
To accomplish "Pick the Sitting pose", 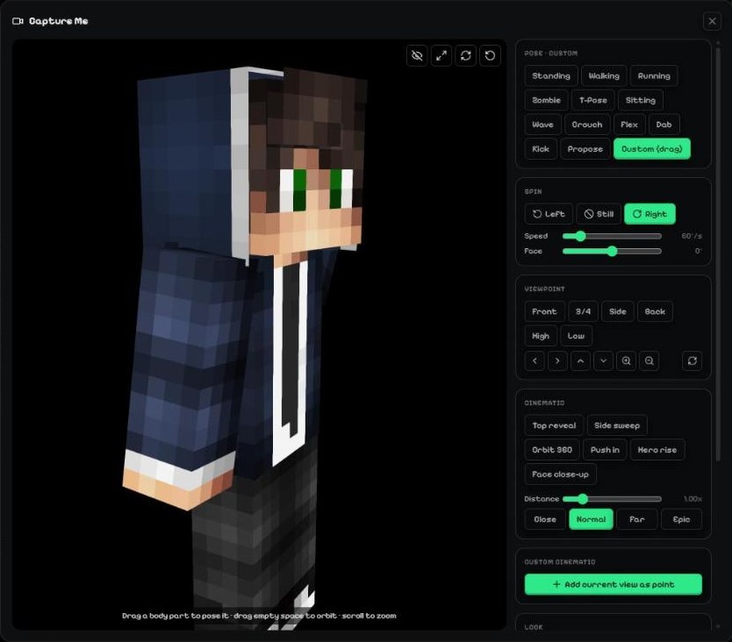I will pyautogui.click(x=640, y=100).
